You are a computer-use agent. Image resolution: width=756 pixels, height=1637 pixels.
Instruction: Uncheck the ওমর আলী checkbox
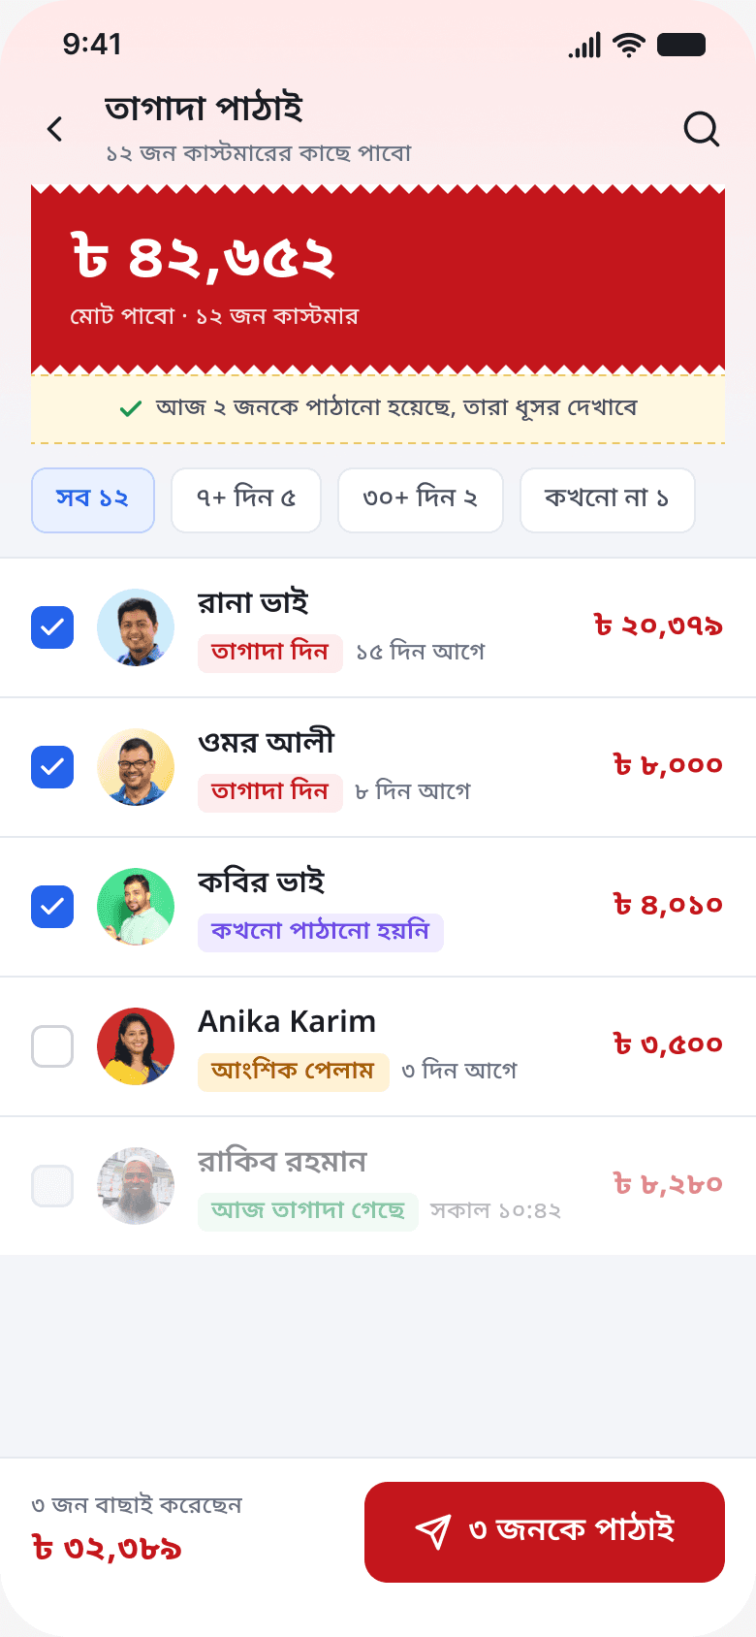click(52, 767)
